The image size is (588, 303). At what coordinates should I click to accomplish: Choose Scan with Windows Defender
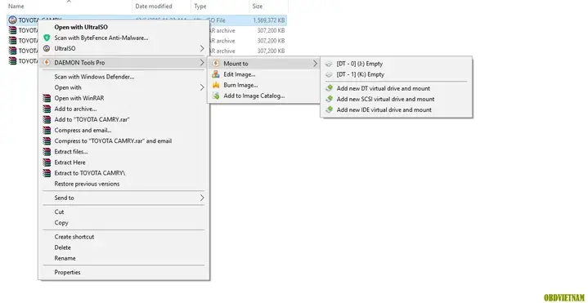click(94, 77)
